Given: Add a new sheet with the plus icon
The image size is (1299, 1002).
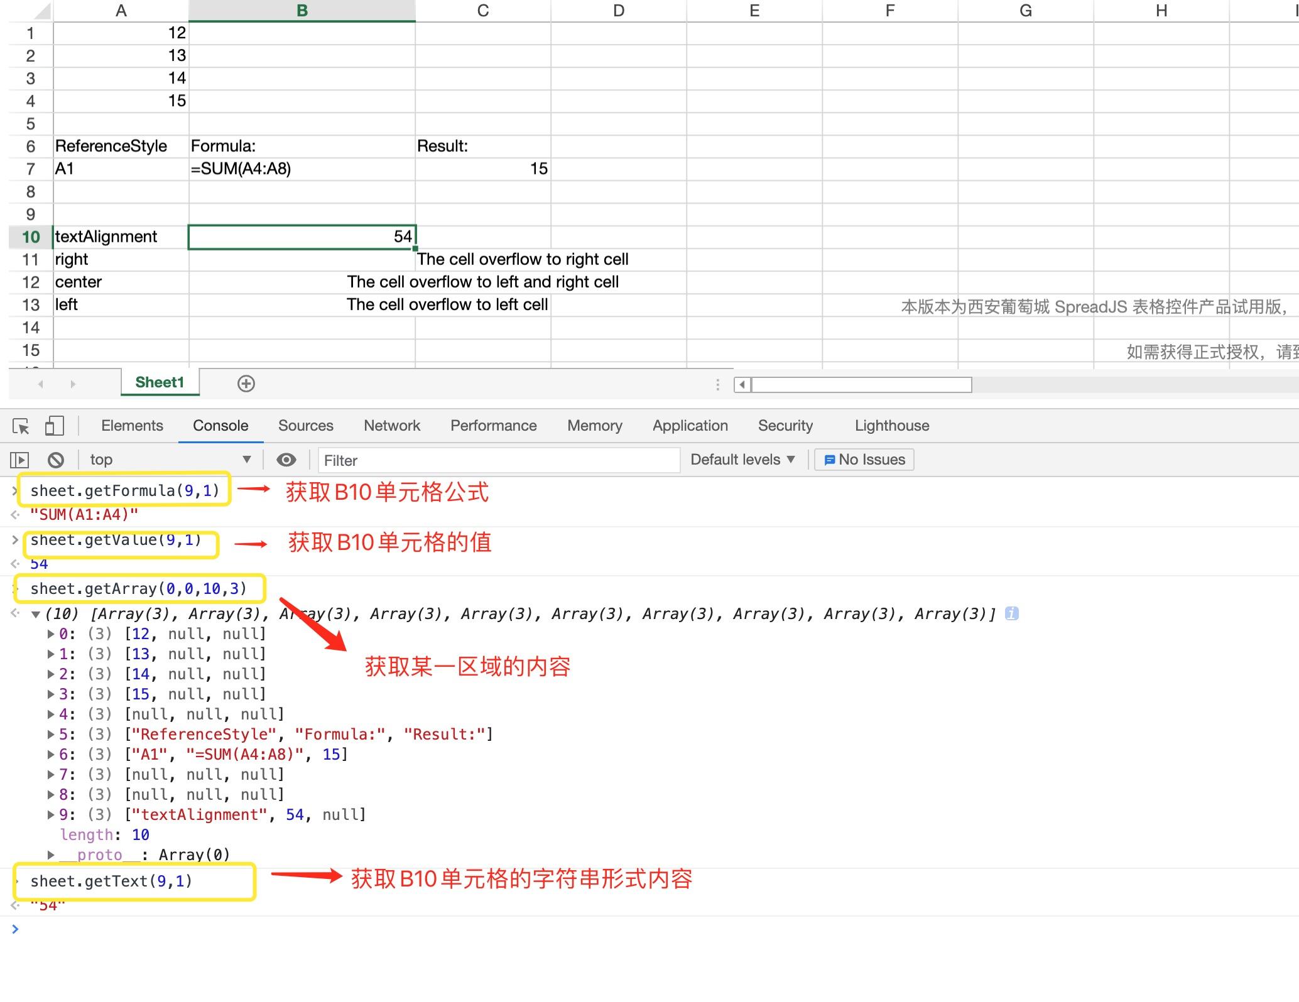Looking at the screenshot, I should [x=246, y=383].
